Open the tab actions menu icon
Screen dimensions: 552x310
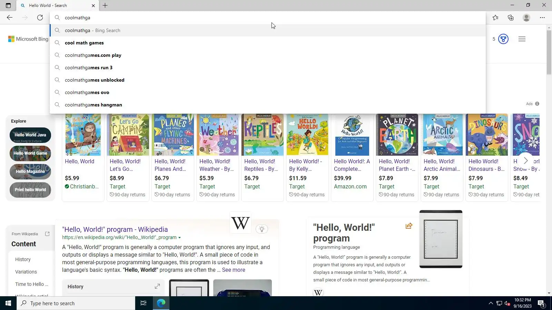[8, 6]
